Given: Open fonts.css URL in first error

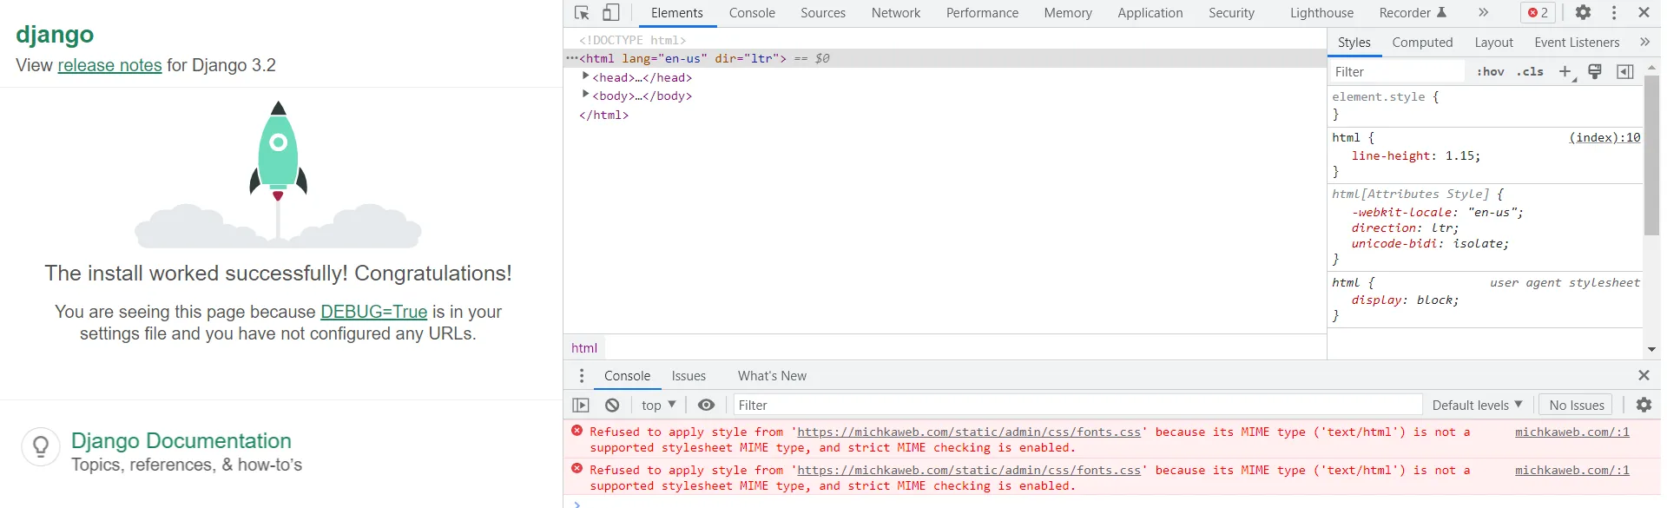Looking at the screenshot, I should pyautogui.click(x=969, y=432).
